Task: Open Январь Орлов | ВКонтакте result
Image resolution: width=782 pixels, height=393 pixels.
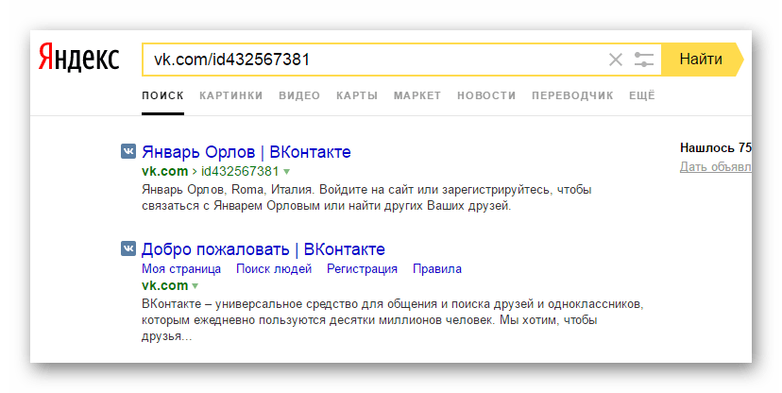Action: 246,151
